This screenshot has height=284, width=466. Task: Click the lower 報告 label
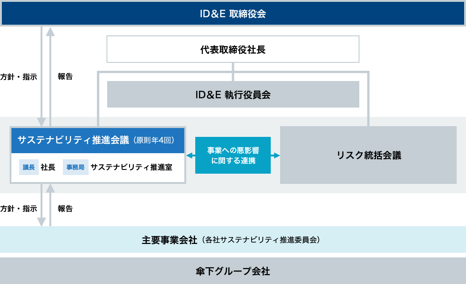pyautogui.click(x=65, y=209)
